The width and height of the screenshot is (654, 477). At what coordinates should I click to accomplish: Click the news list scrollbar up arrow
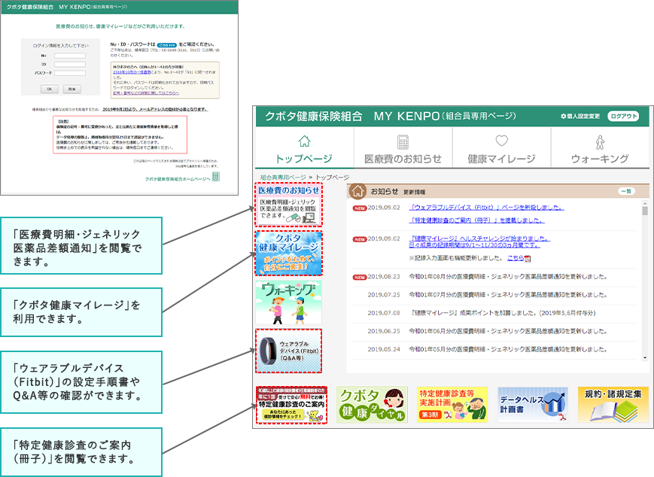pos(645,203)
